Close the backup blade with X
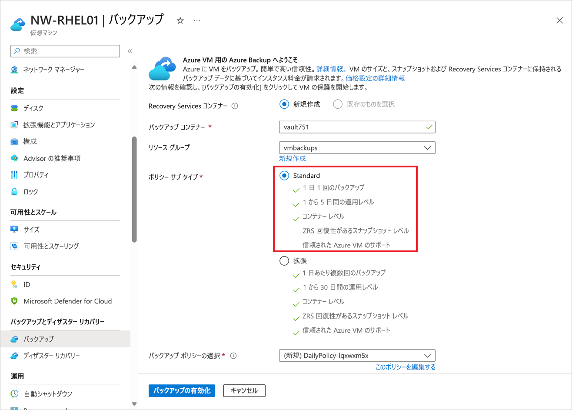The image size is (572, 410). pyautogui.click(x=560, y=20)
